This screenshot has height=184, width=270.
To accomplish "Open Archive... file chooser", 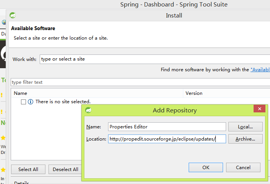I will (x=246, y=139).
